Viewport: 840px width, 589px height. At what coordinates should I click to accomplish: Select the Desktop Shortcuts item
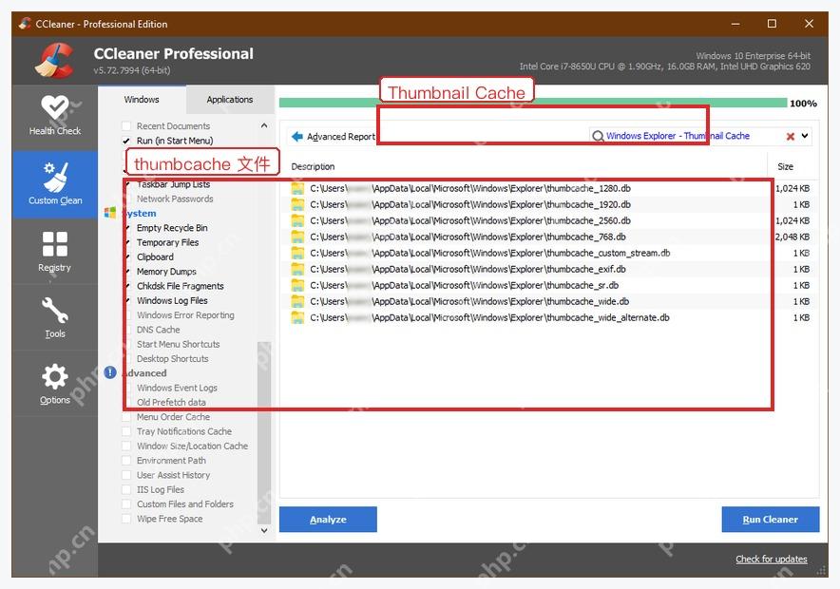(x=173, y=359)
